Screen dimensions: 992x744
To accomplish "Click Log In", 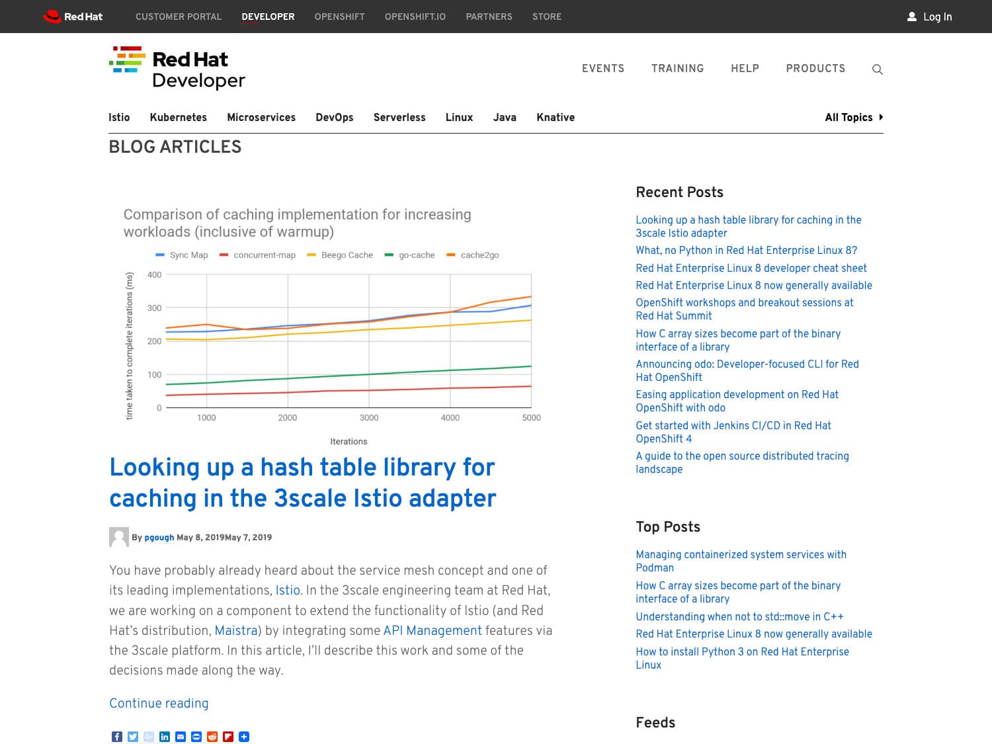I will click(937, 17).
